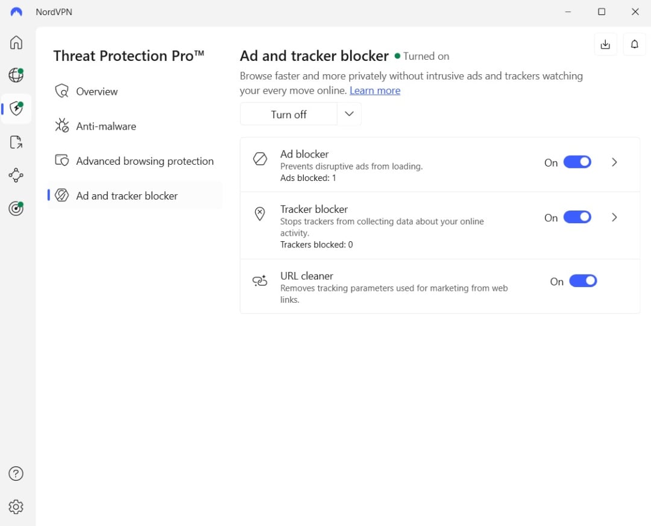Click the Anti-malware bug icon

click(62, 125)
